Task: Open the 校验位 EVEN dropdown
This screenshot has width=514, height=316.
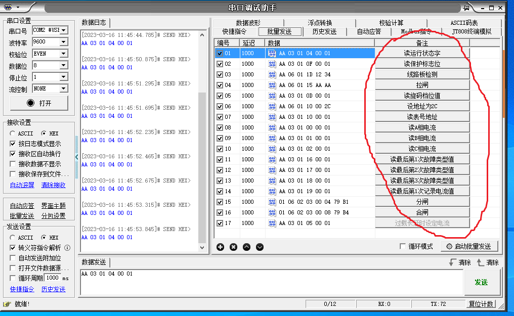Action: pos(64,54)
